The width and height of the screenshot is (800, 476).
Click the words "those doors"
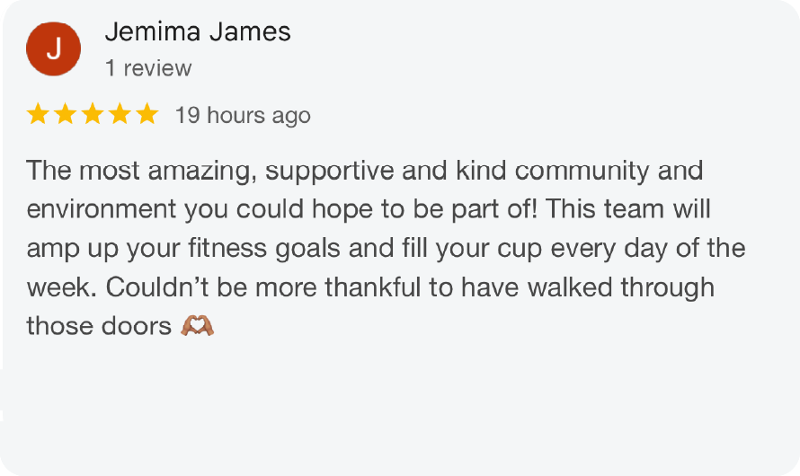click(99, 326)
